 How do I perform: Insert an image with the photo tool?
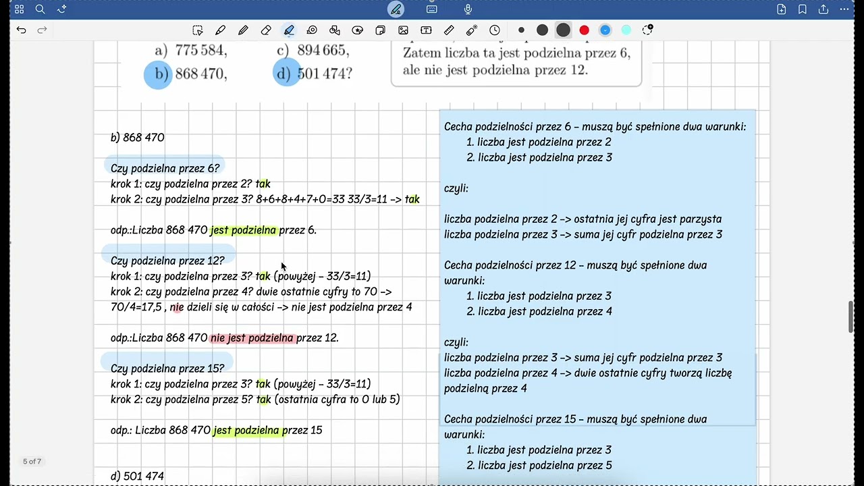click(403, 30)
